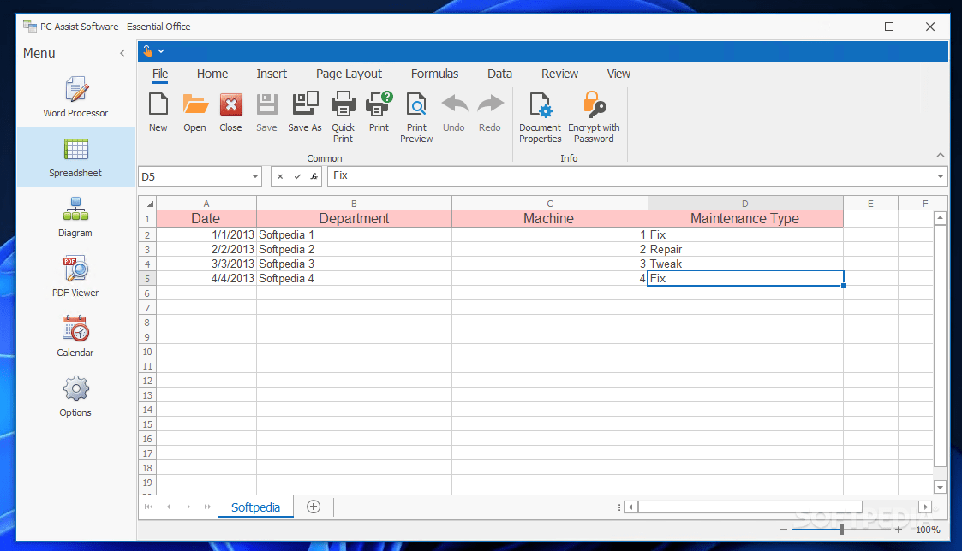Open the Word Processor module
962x551 pixels.
75,97
